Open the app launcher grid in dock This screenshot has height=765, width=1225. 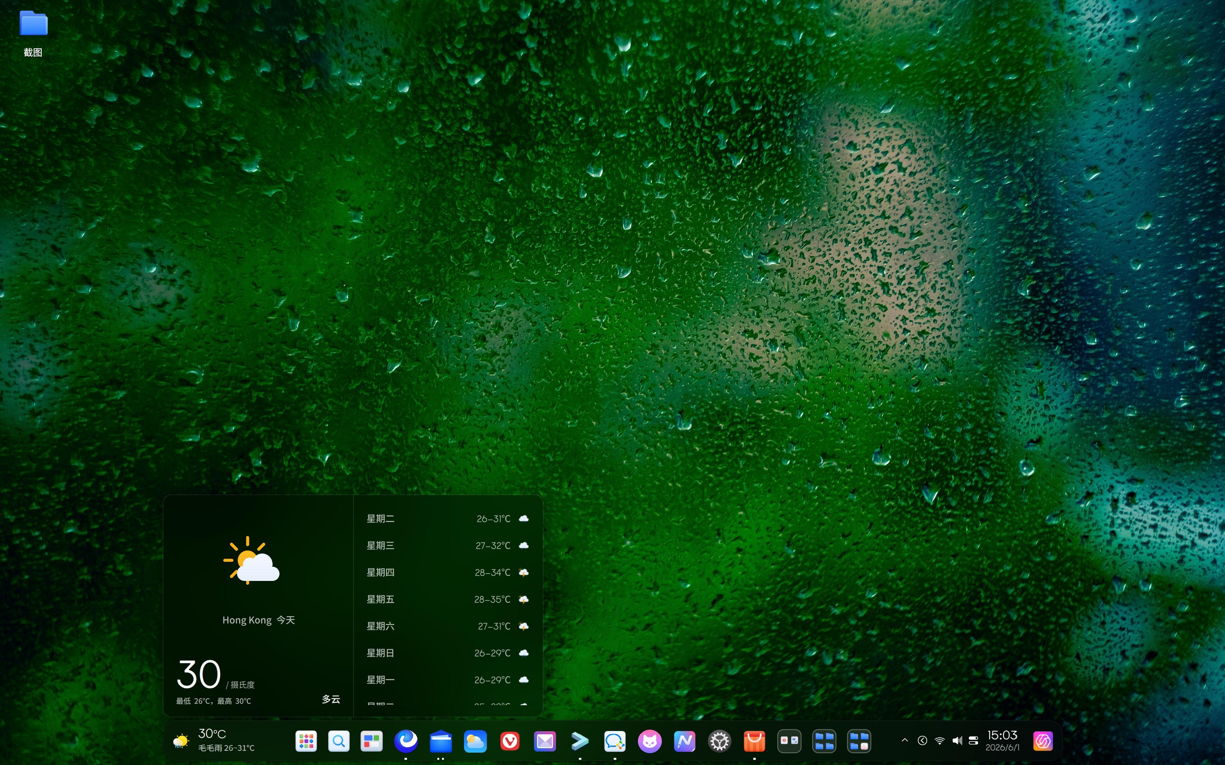point(306,741)
